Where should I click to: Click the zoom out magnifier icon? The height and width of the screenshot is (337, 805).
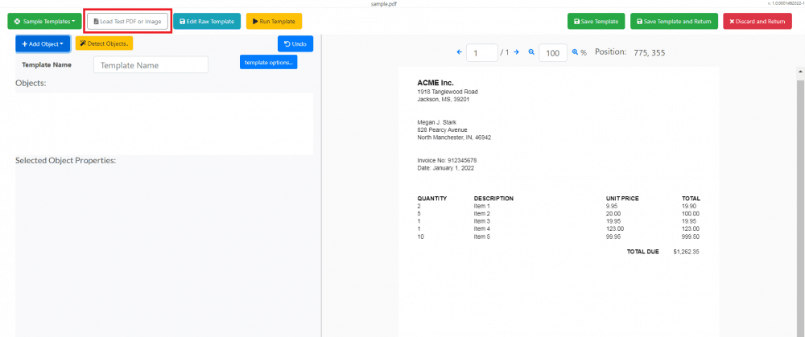point(531,52)
